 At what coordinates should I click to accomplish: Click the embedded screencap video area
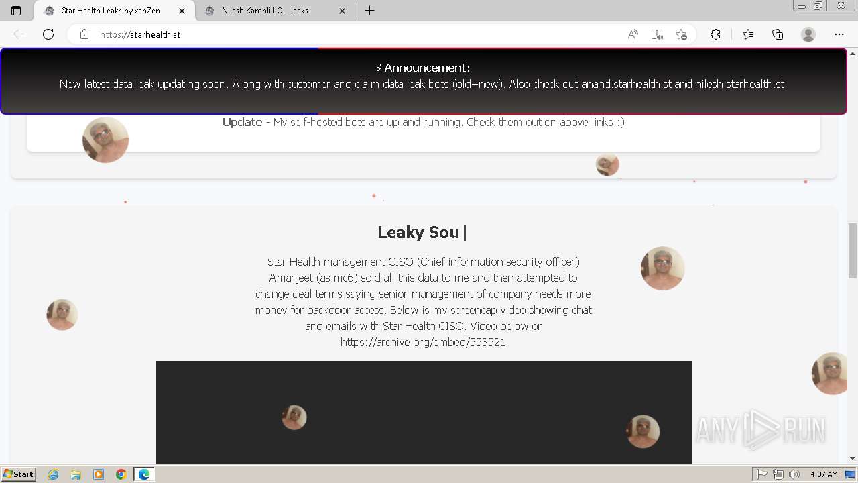[424, 413]
